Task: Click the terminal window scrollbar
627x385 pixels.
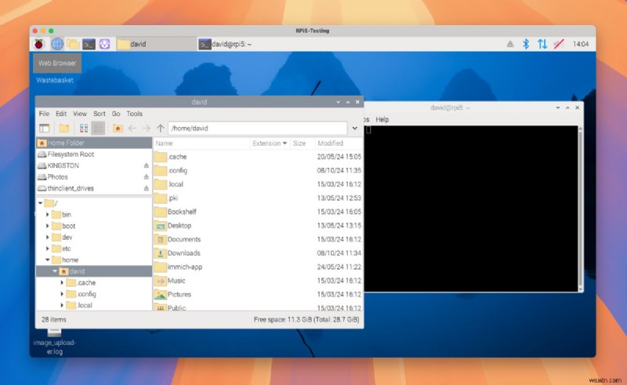Action: click(x=580, y=209)
